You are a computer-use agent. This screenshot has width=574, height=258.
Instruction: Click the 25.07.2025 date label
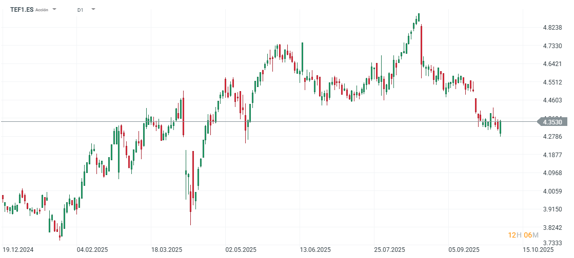point(390,250)
